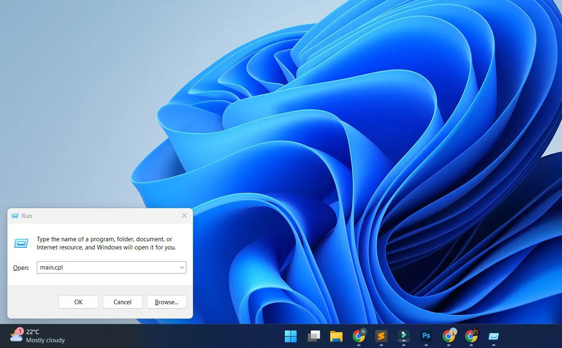Click the large blue Run program icon

(21, 243)
